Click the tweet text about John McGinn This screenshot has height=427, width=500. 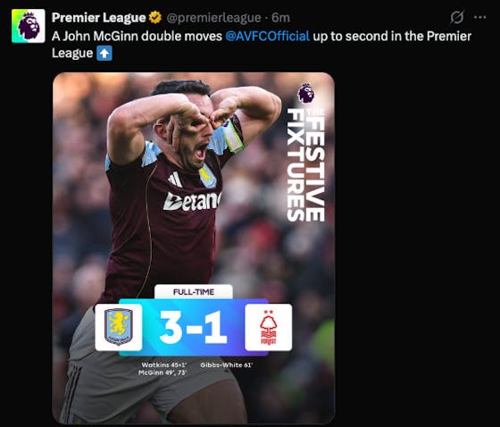[x=262, y=45]
